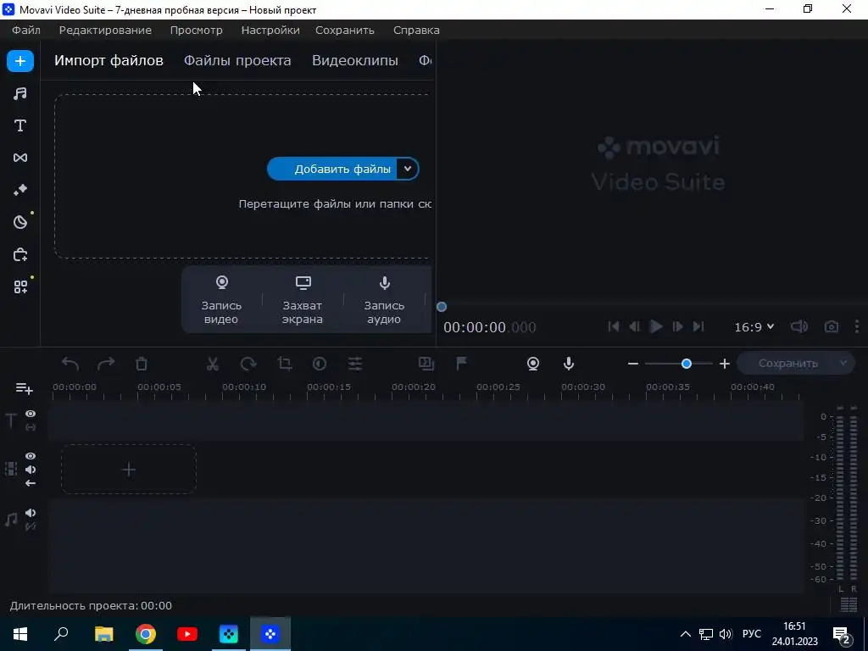
Task: Show hidden system tray icons
Action: [685, 634]
